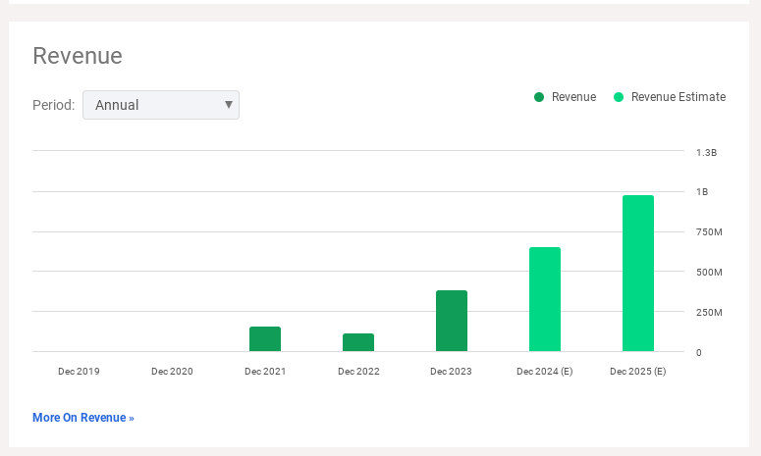Click the Dec 2019 axis label
761x456 pixels.
(79, 372)
